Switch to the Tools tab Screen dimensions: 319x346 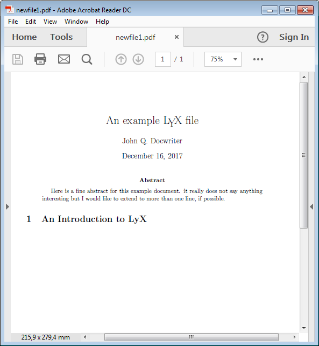[61, 37]
